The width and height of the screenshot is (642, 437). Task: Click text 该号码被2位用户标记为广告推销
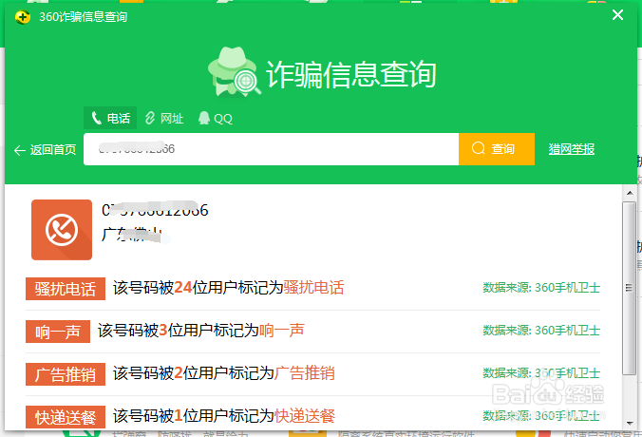(224, 373)
